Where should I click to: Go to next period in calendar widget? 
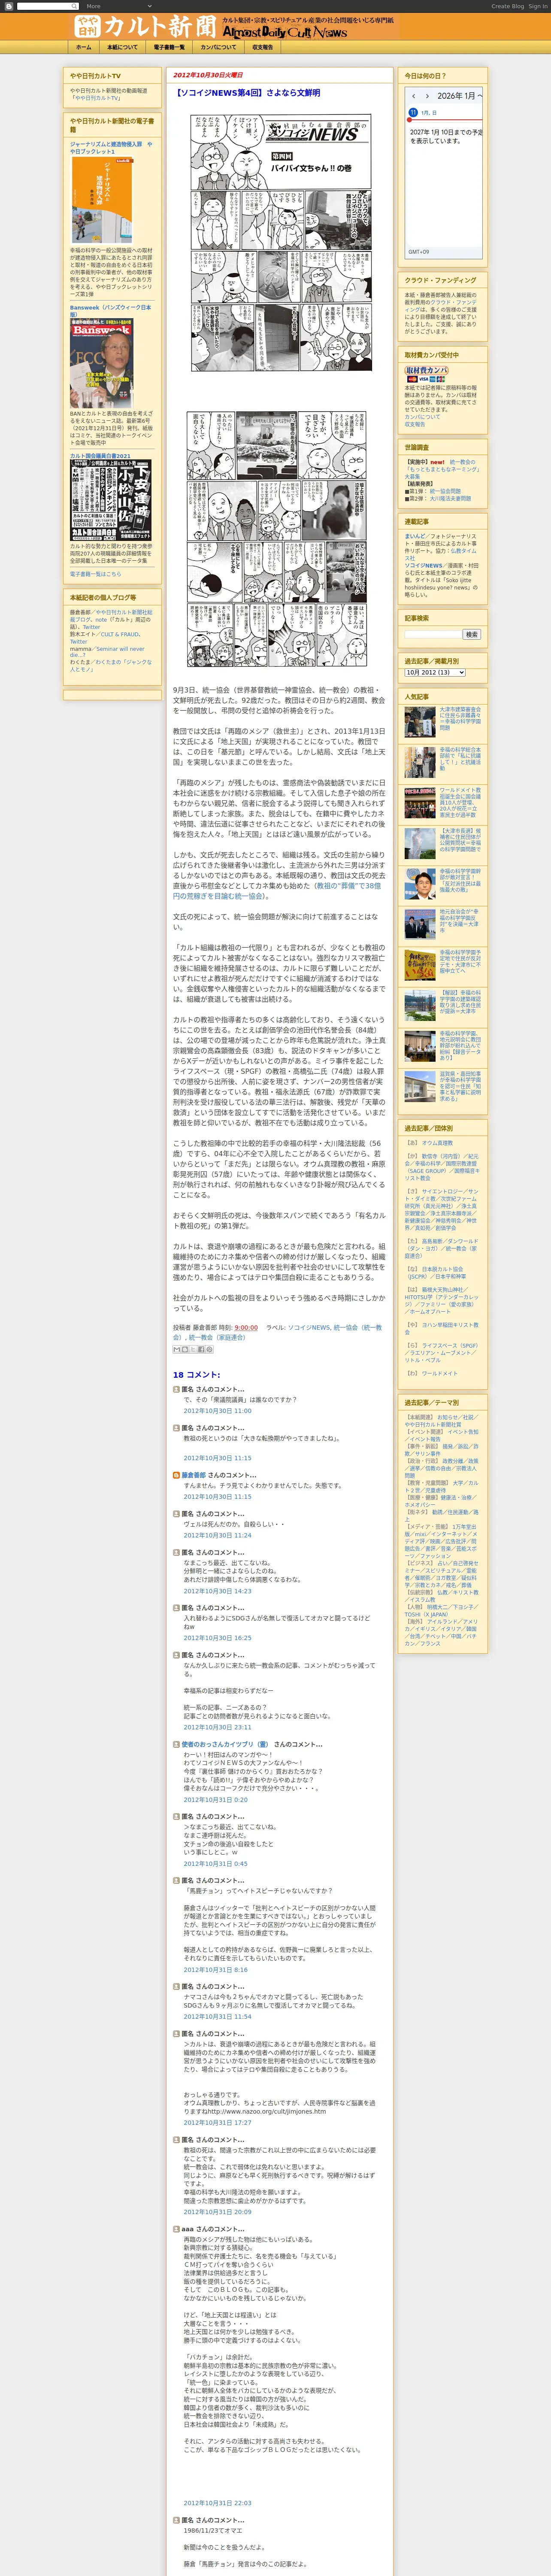pos(428,96)
